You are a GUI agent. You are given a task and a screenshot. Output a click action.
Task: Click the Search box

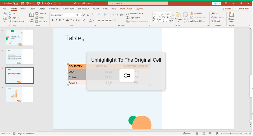click(138, 3)
